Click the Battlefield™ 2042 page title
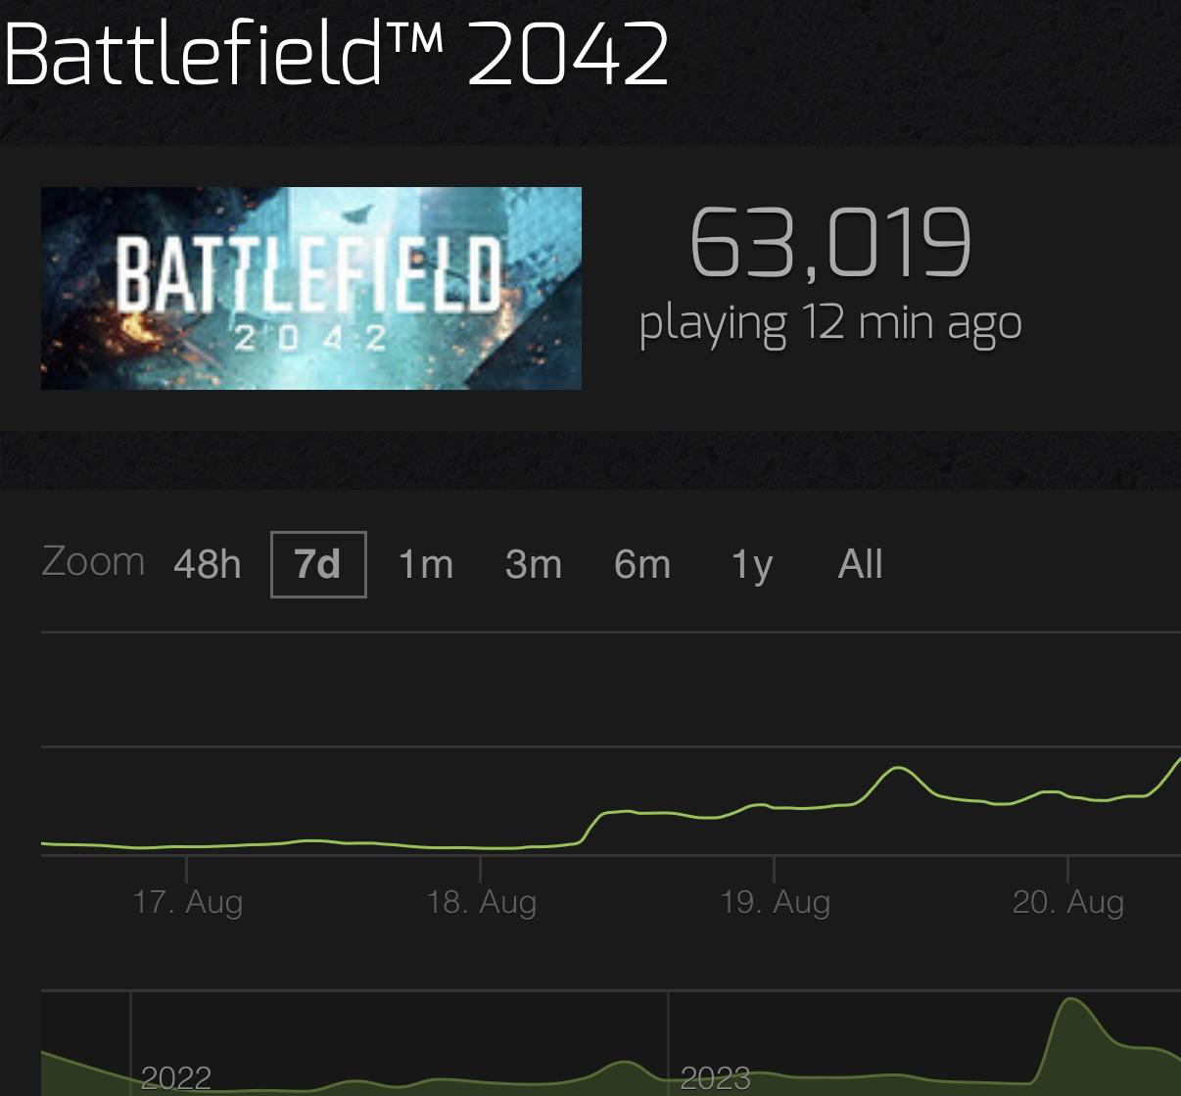Image resolution: width=1181 pixels, height=1096 pixels. click(x=336, y=53)
